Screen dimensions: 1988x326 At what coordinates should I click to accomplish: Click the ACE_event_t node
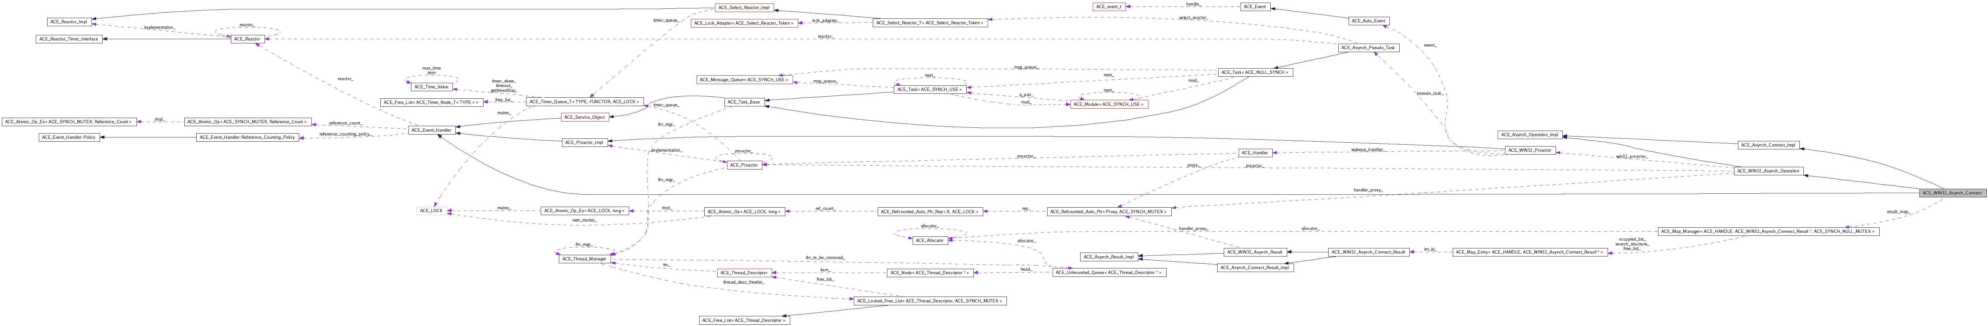tap(1108, 7)
